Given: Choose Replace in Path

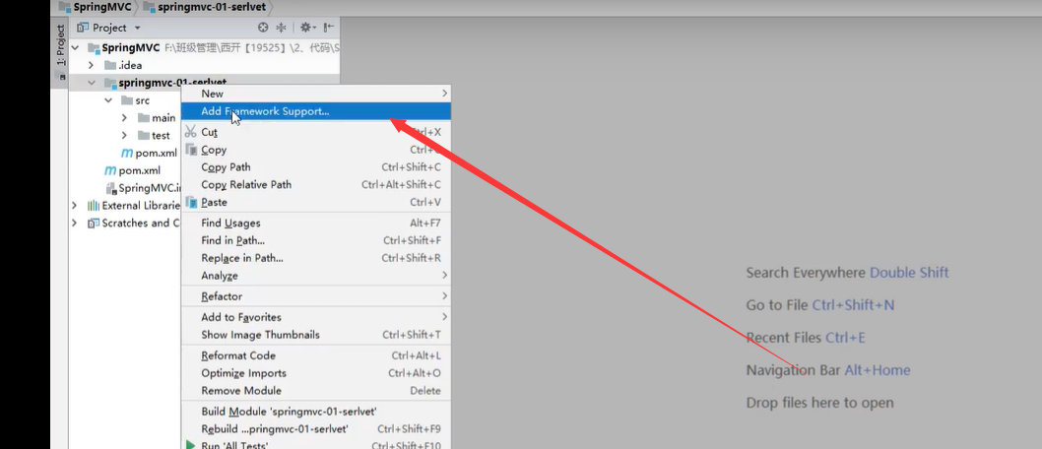Looking at the screenshot, I should (x=316, y=258).
